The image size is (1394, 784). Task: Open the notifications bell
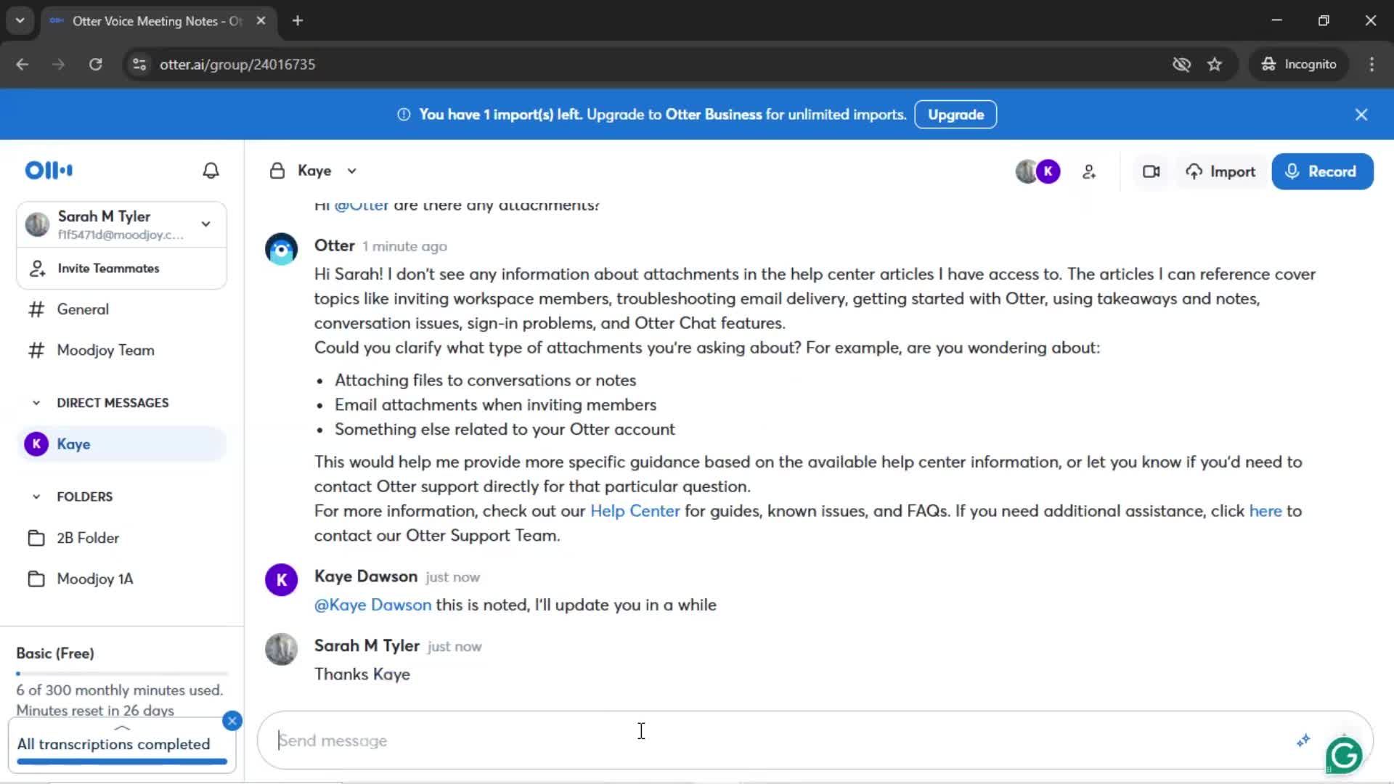tap(211, 171)
